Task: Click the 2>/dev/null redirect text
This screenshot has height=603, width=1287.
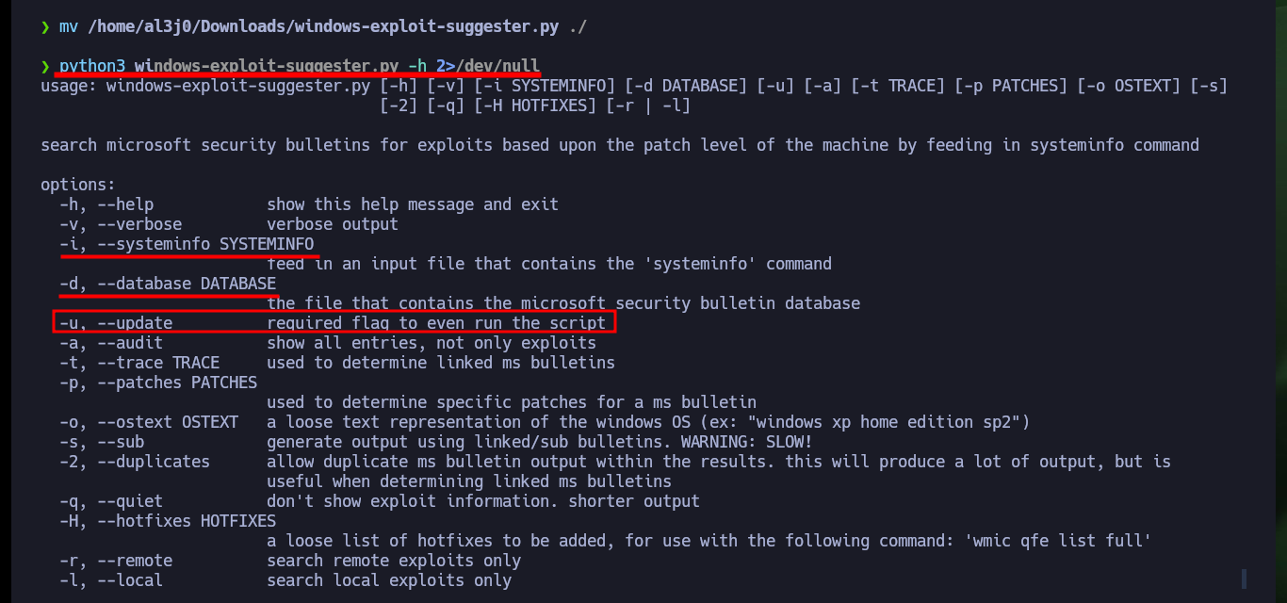Action: 488,66
